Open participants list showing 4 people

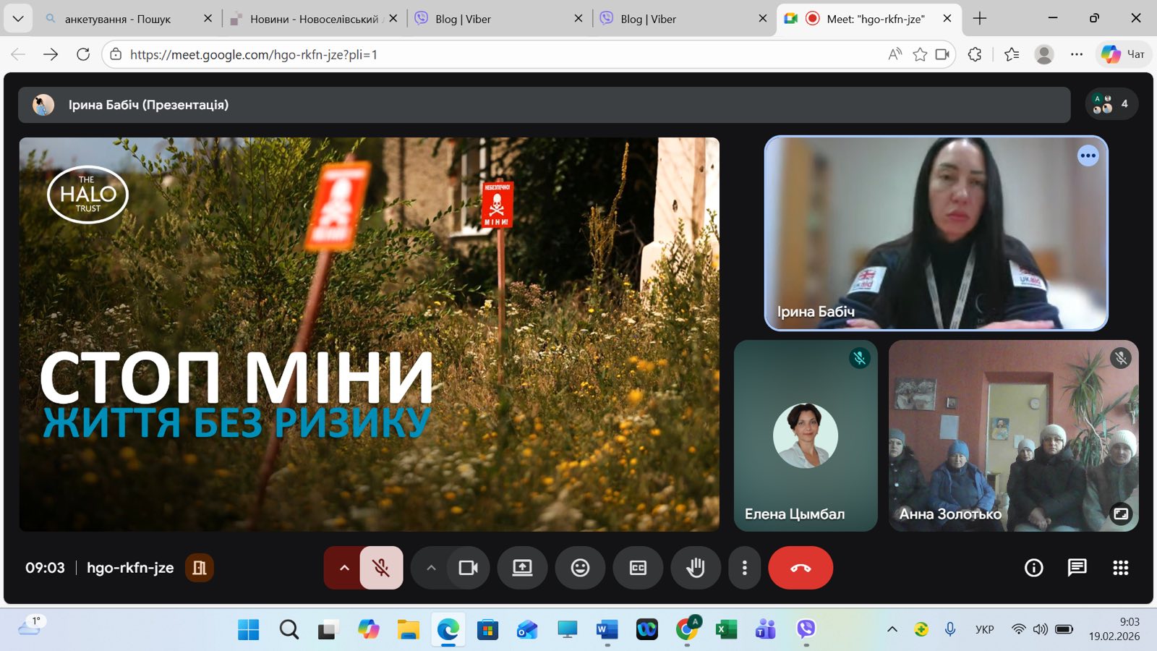click(1111, 104)
